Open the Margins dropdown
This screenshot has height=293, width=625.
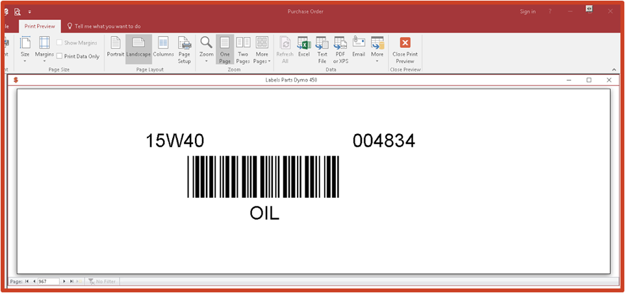click(44, 50)
